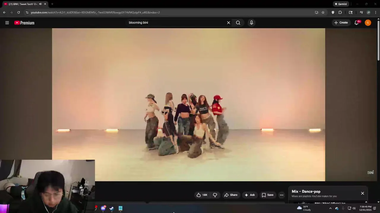Open the YouTube guide hamburger menu
Image resolution: width=380 pixels, height=213 pixels.
pyautogui.click(x=7, y=23)
